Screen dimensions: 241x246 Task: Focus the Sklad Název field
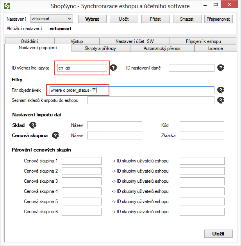point(114,125)
